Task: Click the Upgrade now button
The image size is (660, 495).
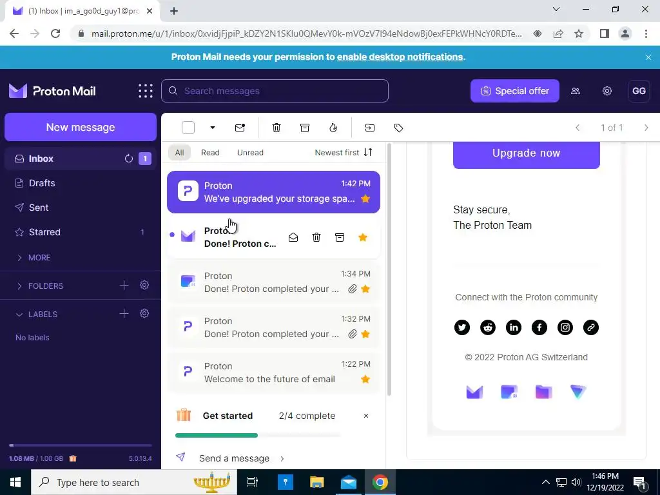Action: 526,153
